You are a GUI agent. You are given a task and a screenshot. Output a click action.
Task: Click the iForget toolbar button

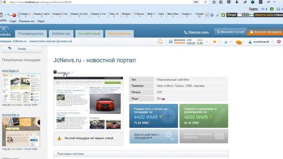[x=232, y=15]
